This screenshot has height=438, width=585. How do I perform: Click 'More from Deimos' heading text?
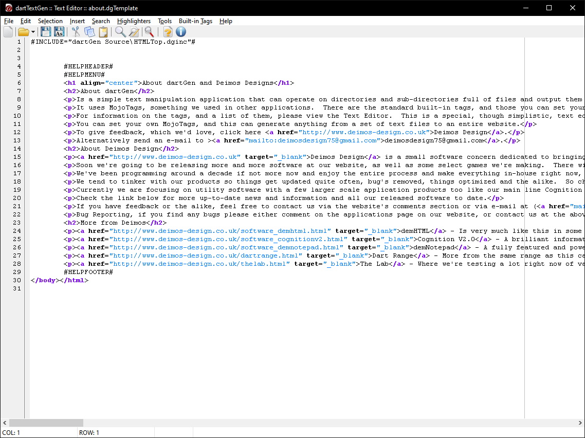pyautogui.click(x=113, y=223)
